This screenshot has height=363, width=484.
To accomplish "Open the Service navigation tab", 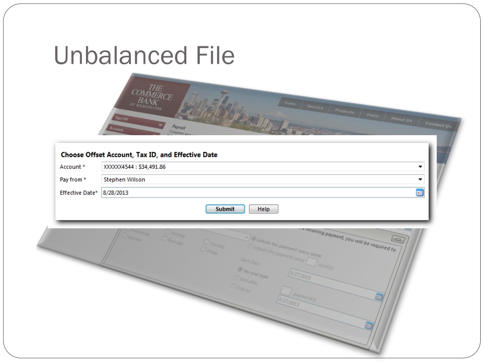I will pos(315,107).
